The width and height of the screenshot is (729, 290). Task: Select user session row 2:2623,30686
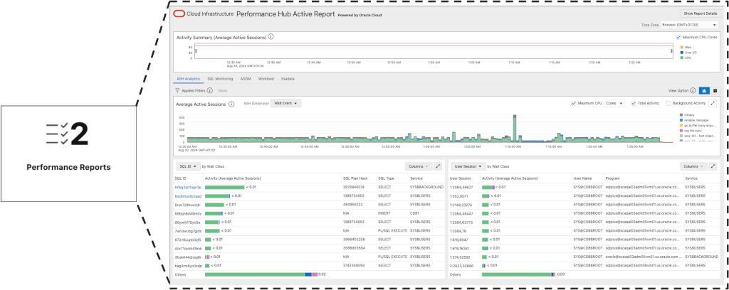[x=584, y=266]
